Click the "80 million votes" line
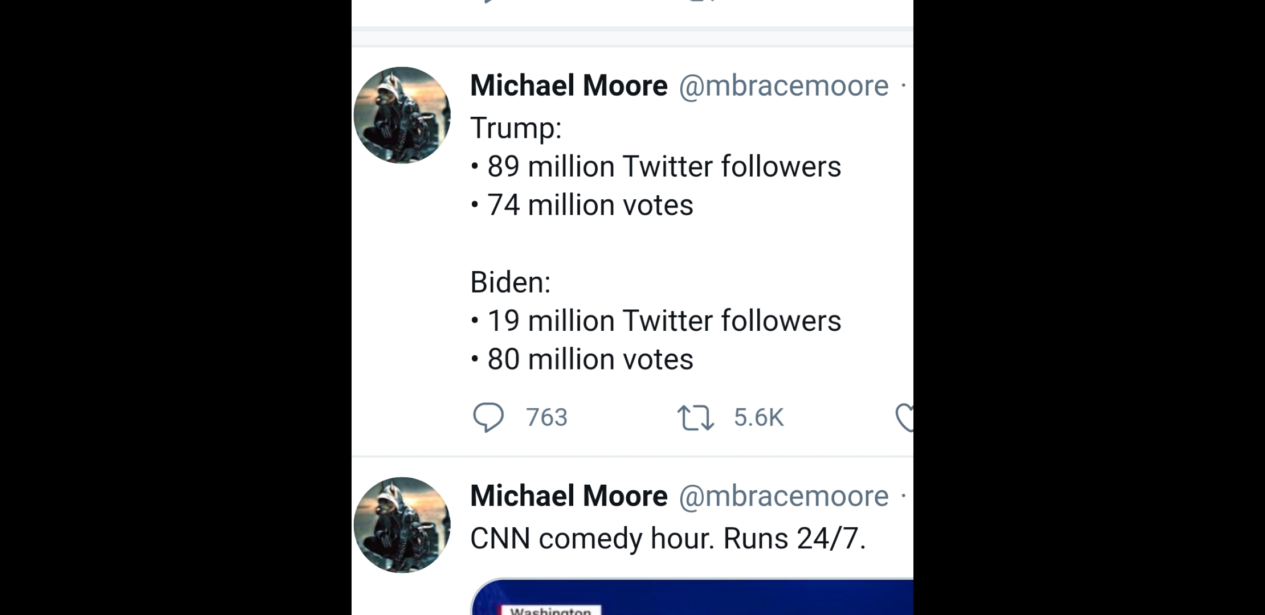 coord(590,359)
